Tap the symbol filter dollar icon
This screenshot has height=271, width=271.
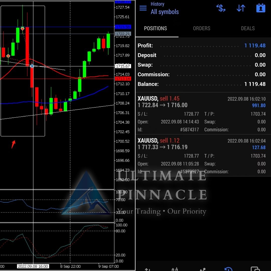pos(221,8)
